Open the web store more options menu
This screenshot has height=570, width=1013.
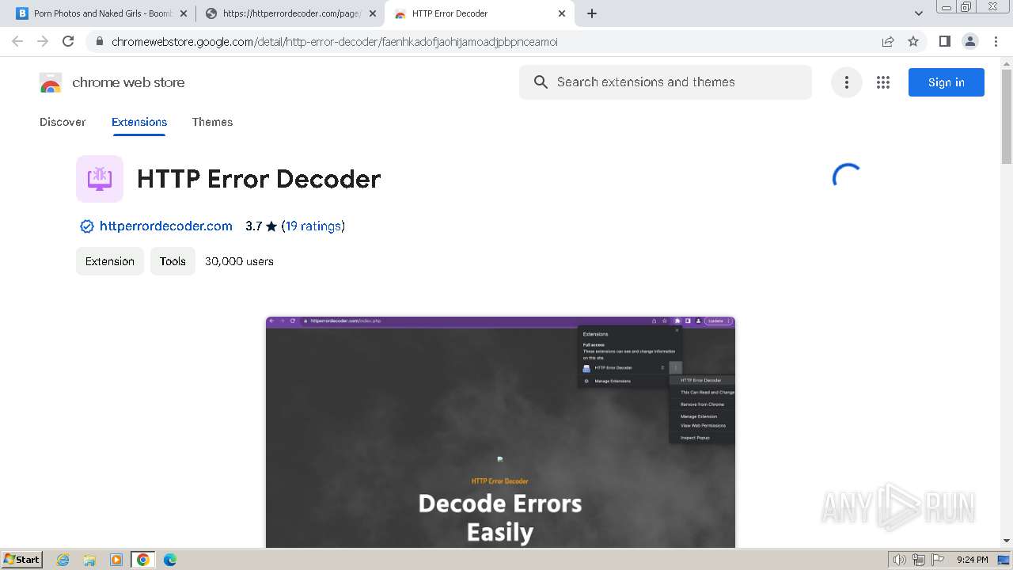tap(846, 82)
